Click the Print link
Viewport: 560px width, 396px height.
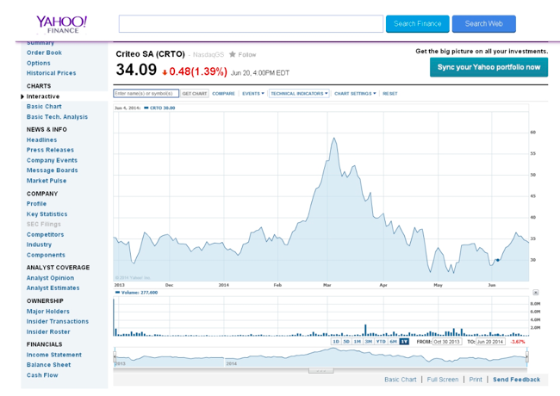coord(476,380)
